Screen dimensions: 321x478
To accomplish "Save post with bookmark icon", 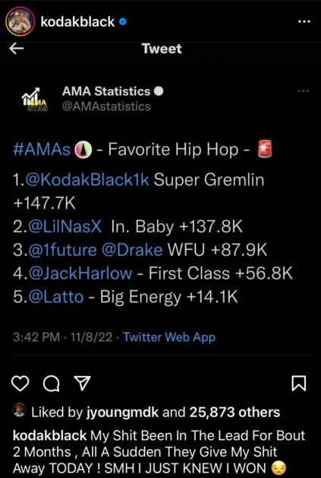I will click(298, 384).
